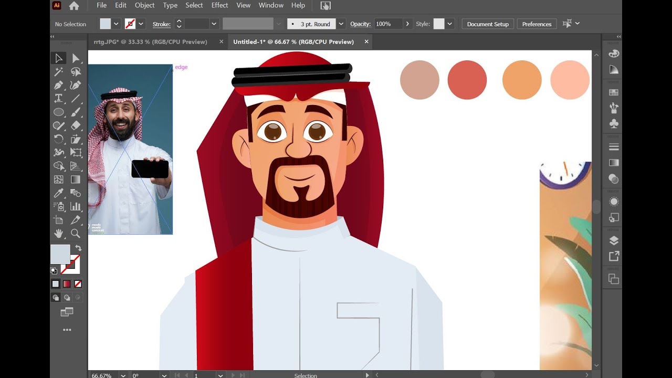Open the Effect menu
672x378 pixels.
[219, 5]
